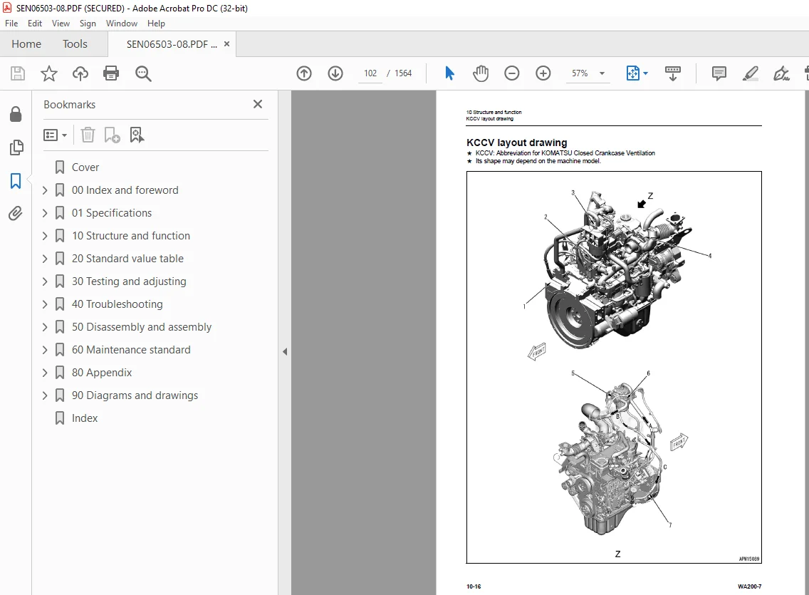This screenshot has width=809, height=595.
Task: Open zoom level 57% dropdown
Action: click(602, 73)
